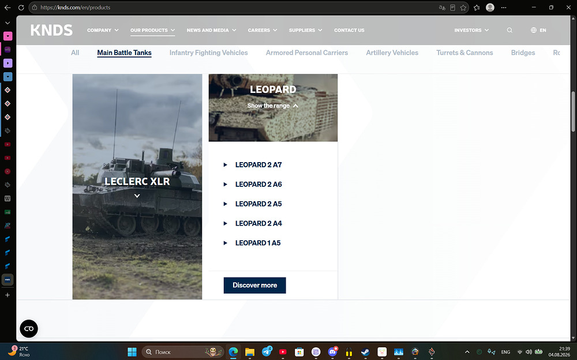Open the translate page icon in address bar
Image resolution: width=577 pixels, height=360 pixels.
pyautogui.click(x=442, y=7)
